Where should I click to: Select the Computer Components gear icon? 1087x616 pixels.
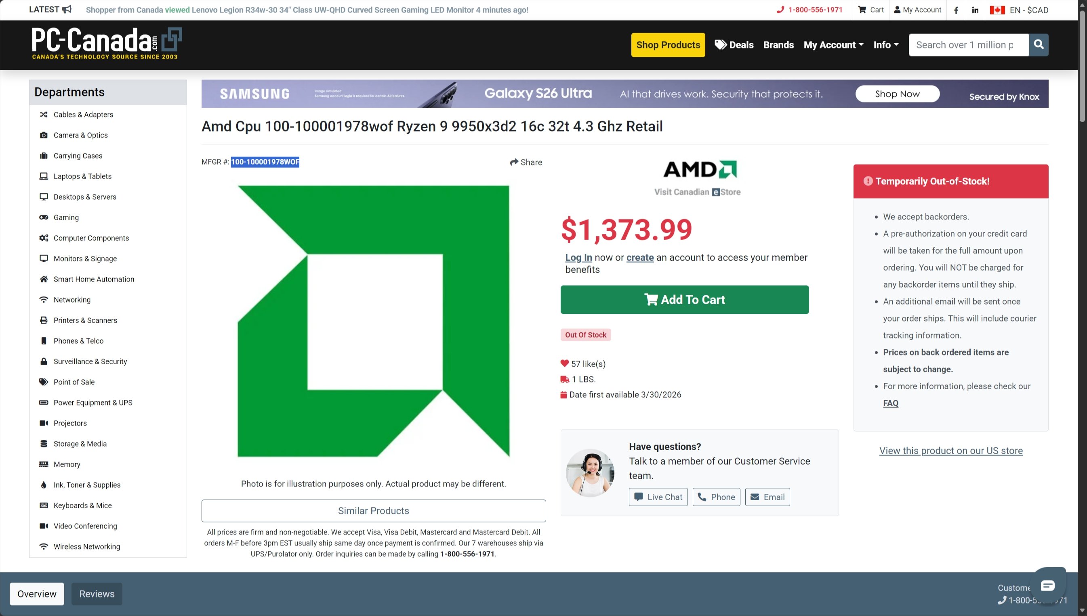coord(44,238)
